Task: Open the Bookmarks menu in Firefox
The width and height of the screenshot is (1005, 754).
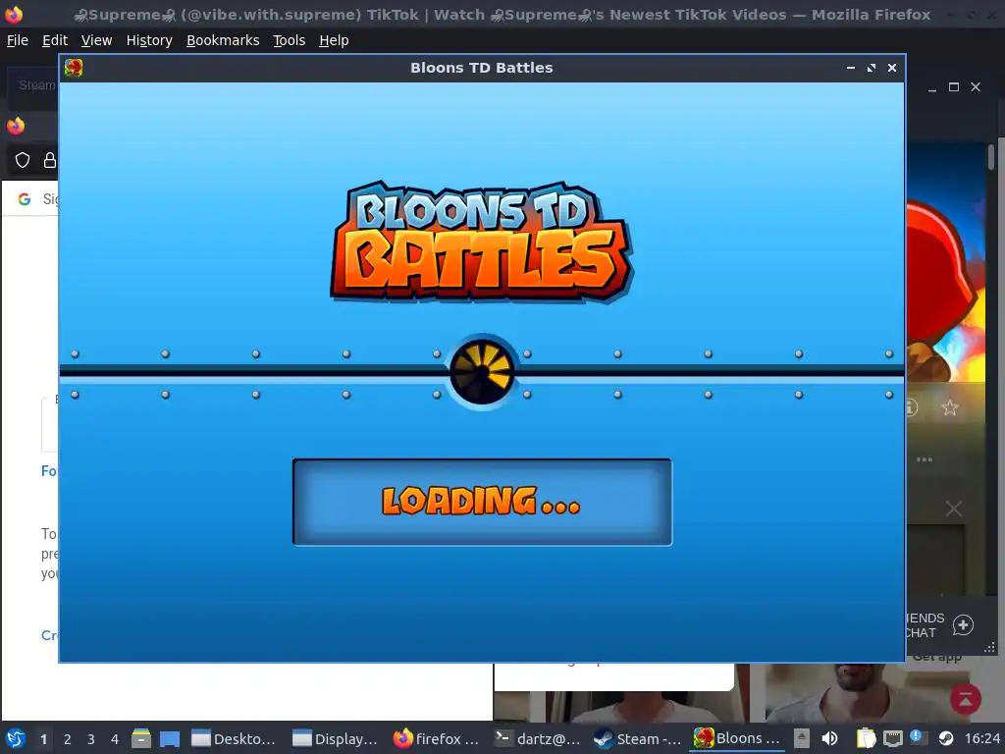Action: (223, 40)
